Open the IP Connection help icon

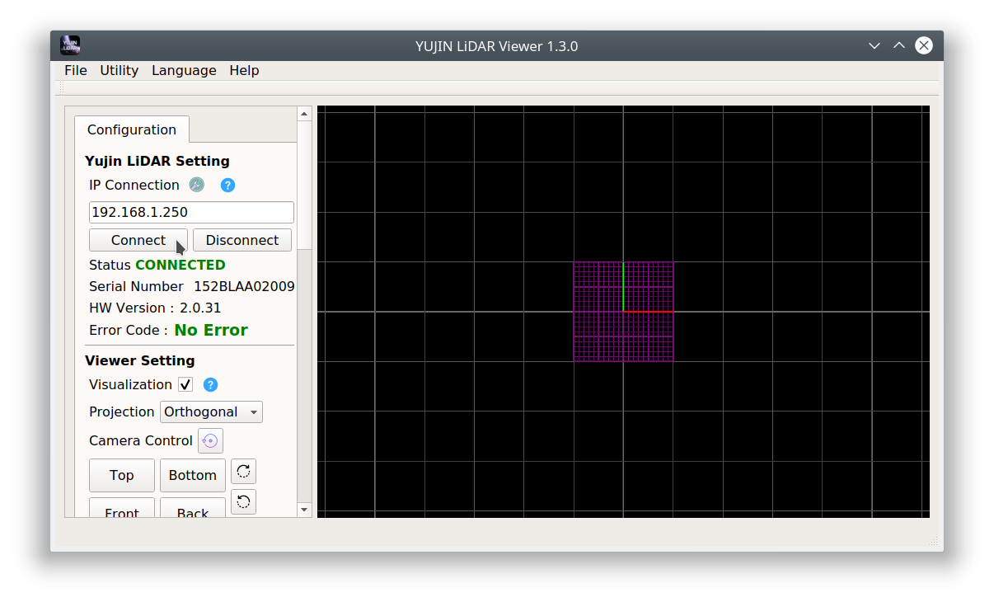[x=228, y=185]
